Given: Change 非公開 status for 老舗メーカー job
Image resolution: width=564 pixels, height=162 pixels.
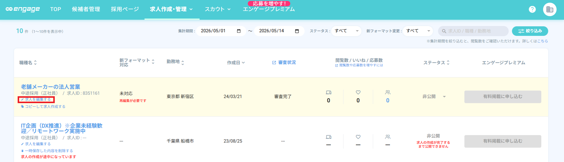Looking at the screenshot, I should pos(434,97).
